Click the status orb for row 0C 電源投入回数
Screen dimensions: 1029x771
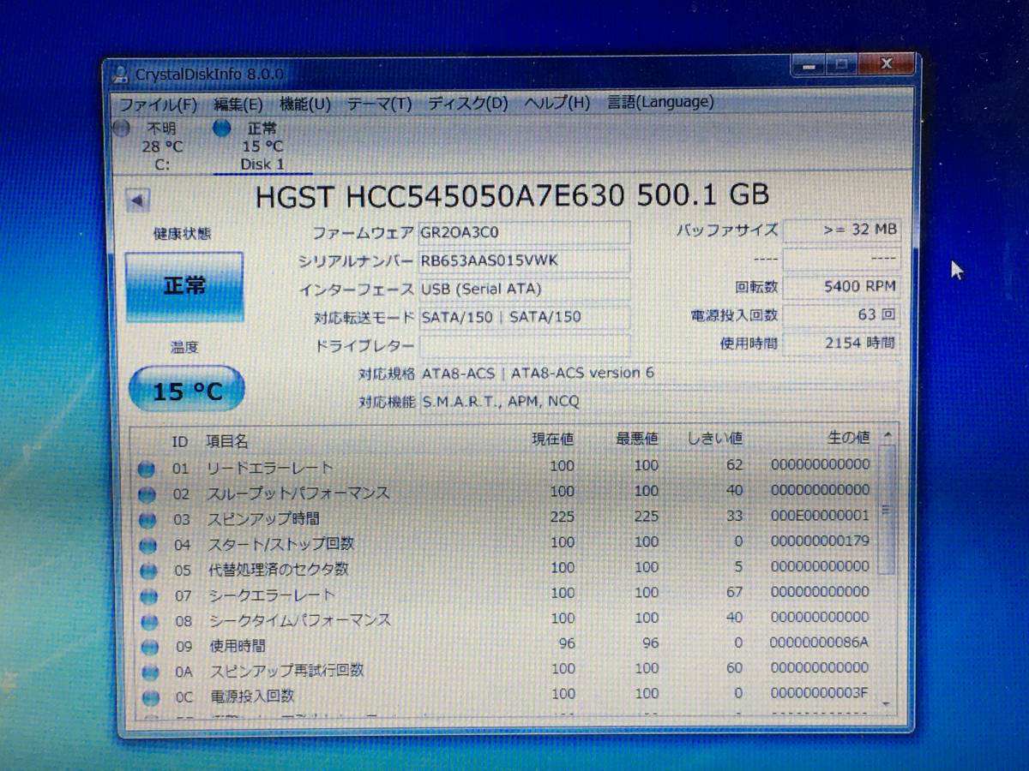[152, 698]
